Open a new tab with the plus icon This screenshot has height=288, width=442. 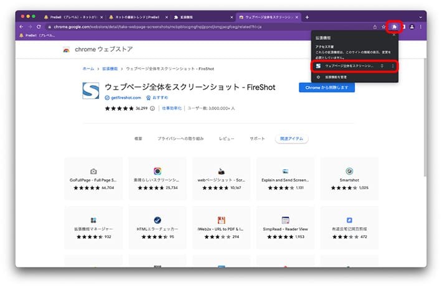(307, 17)
